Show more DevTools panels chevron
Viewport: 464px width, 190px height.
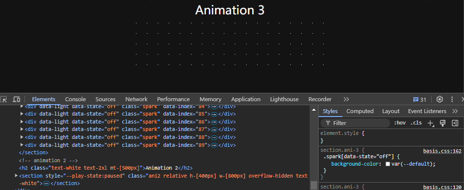click(346, 99)
